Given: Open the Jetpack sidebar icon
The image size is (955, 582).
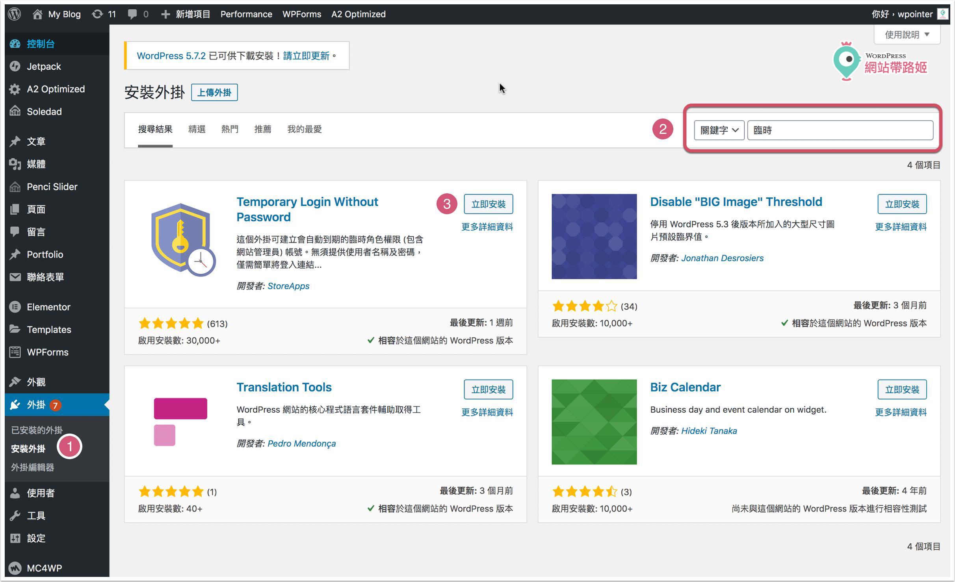Looking at the screenshot, I should (15, 66).
